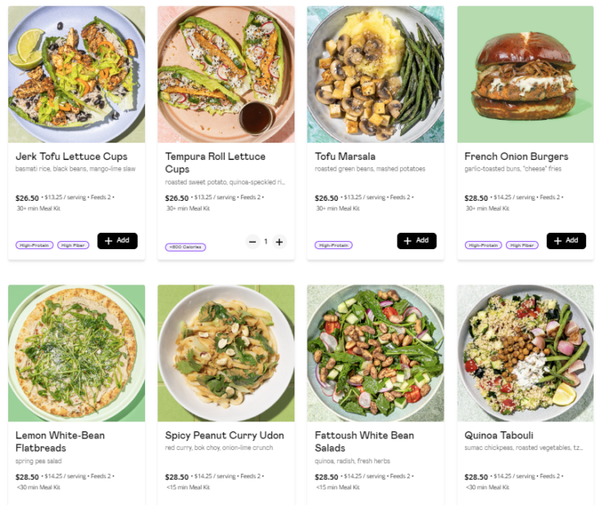Click High Fiber tag on French Onion Burgers
601x505 pixels.
(x=522, y=244)
